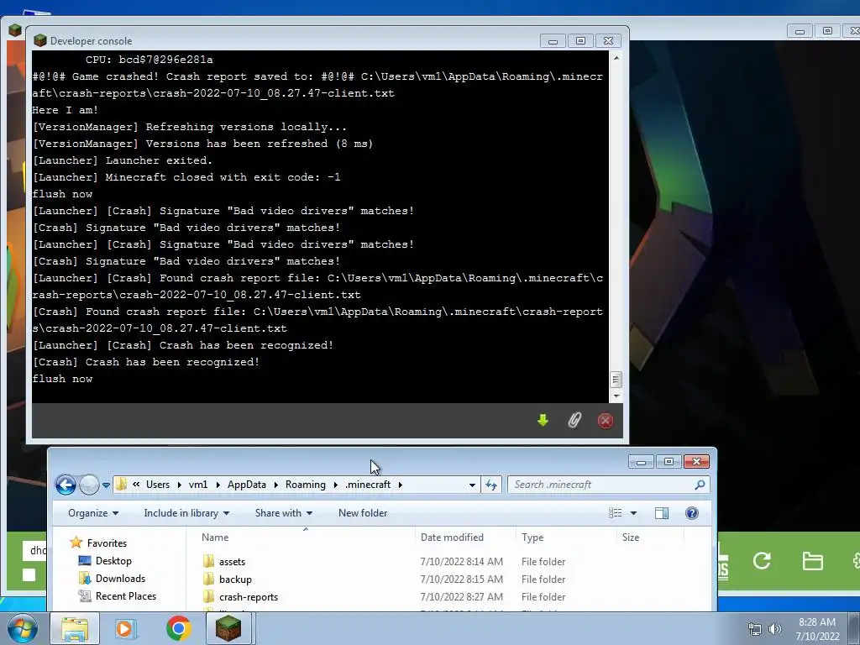The width and height of the screenshot is (860, 645).
Task: Open Include in library menu
Action: pos(186,513)
